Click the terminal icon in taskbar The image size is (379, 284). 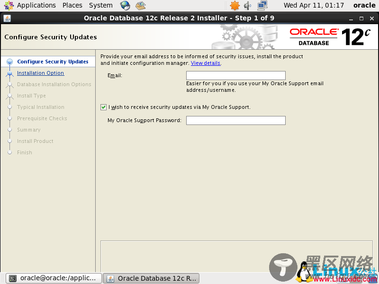pos(13,278)
